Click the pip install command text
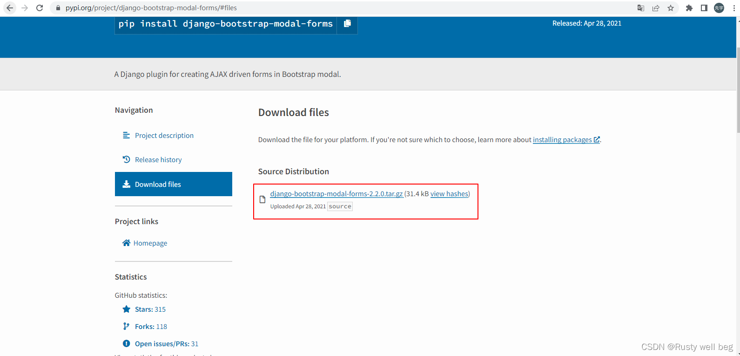The width and height of the screenshot is (740, 356). point(226,24)
